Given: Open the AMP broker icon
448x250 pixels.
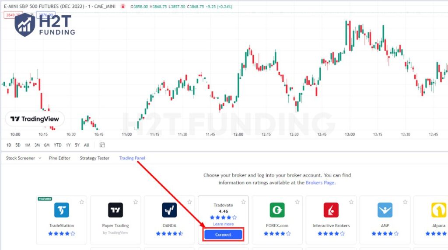Looking at the screenshot, I should coord(385,210).
